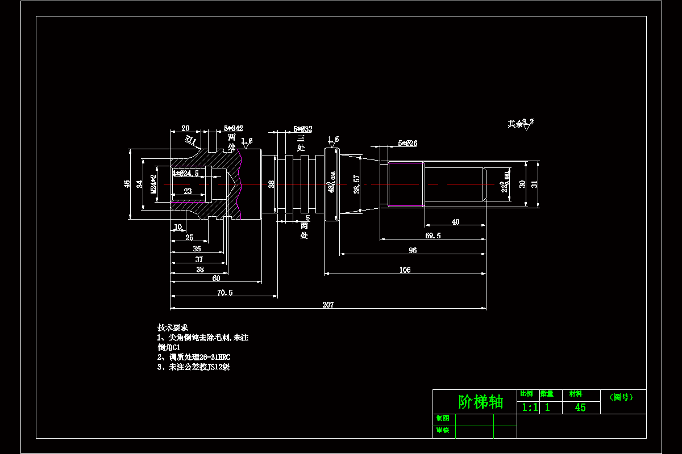
Task: Click the 倒角C1 note line
Action: pos(169,347)
